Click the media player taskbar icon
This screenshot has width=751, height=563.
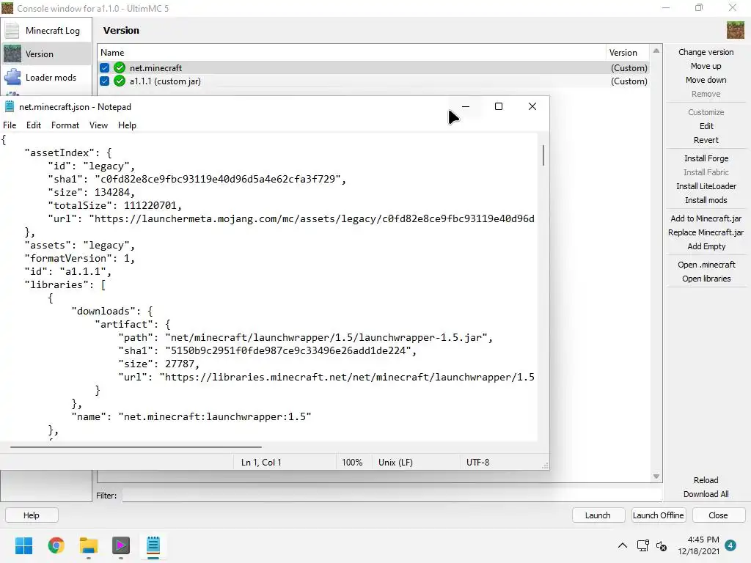[121, 545]
